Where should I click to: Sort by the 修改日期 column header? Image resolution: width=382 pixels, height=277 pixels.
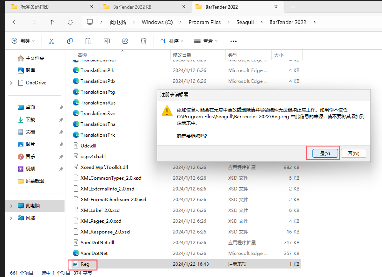(x=182, y=55)
